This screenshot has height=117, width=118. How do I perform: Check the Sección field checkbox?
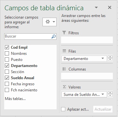[x=7, y=71]
